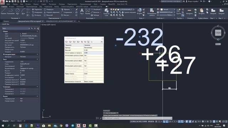Click the Копировать tool

(37, 12)
